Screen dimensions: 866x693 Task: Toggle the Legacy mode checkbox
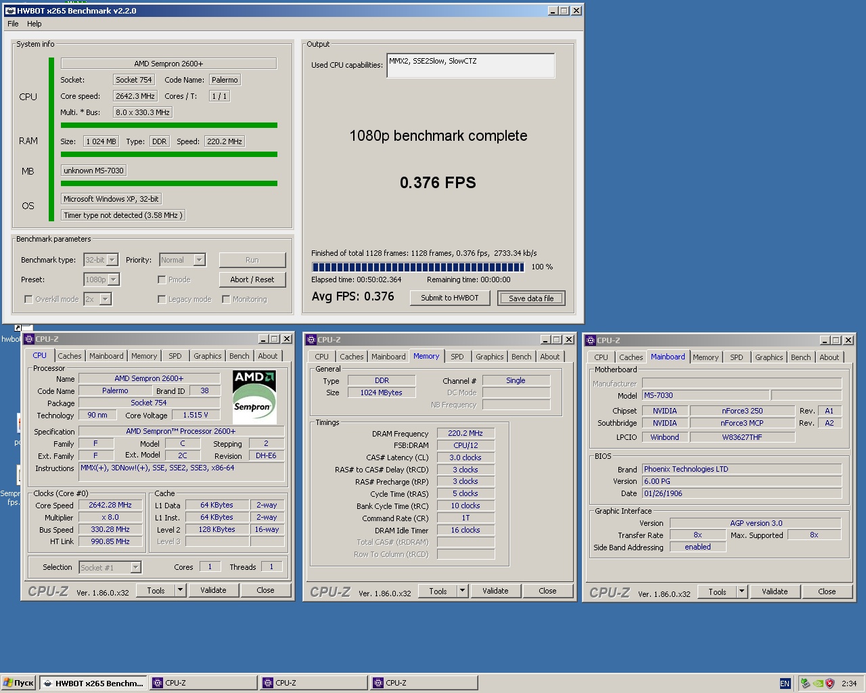click(162, 299)
